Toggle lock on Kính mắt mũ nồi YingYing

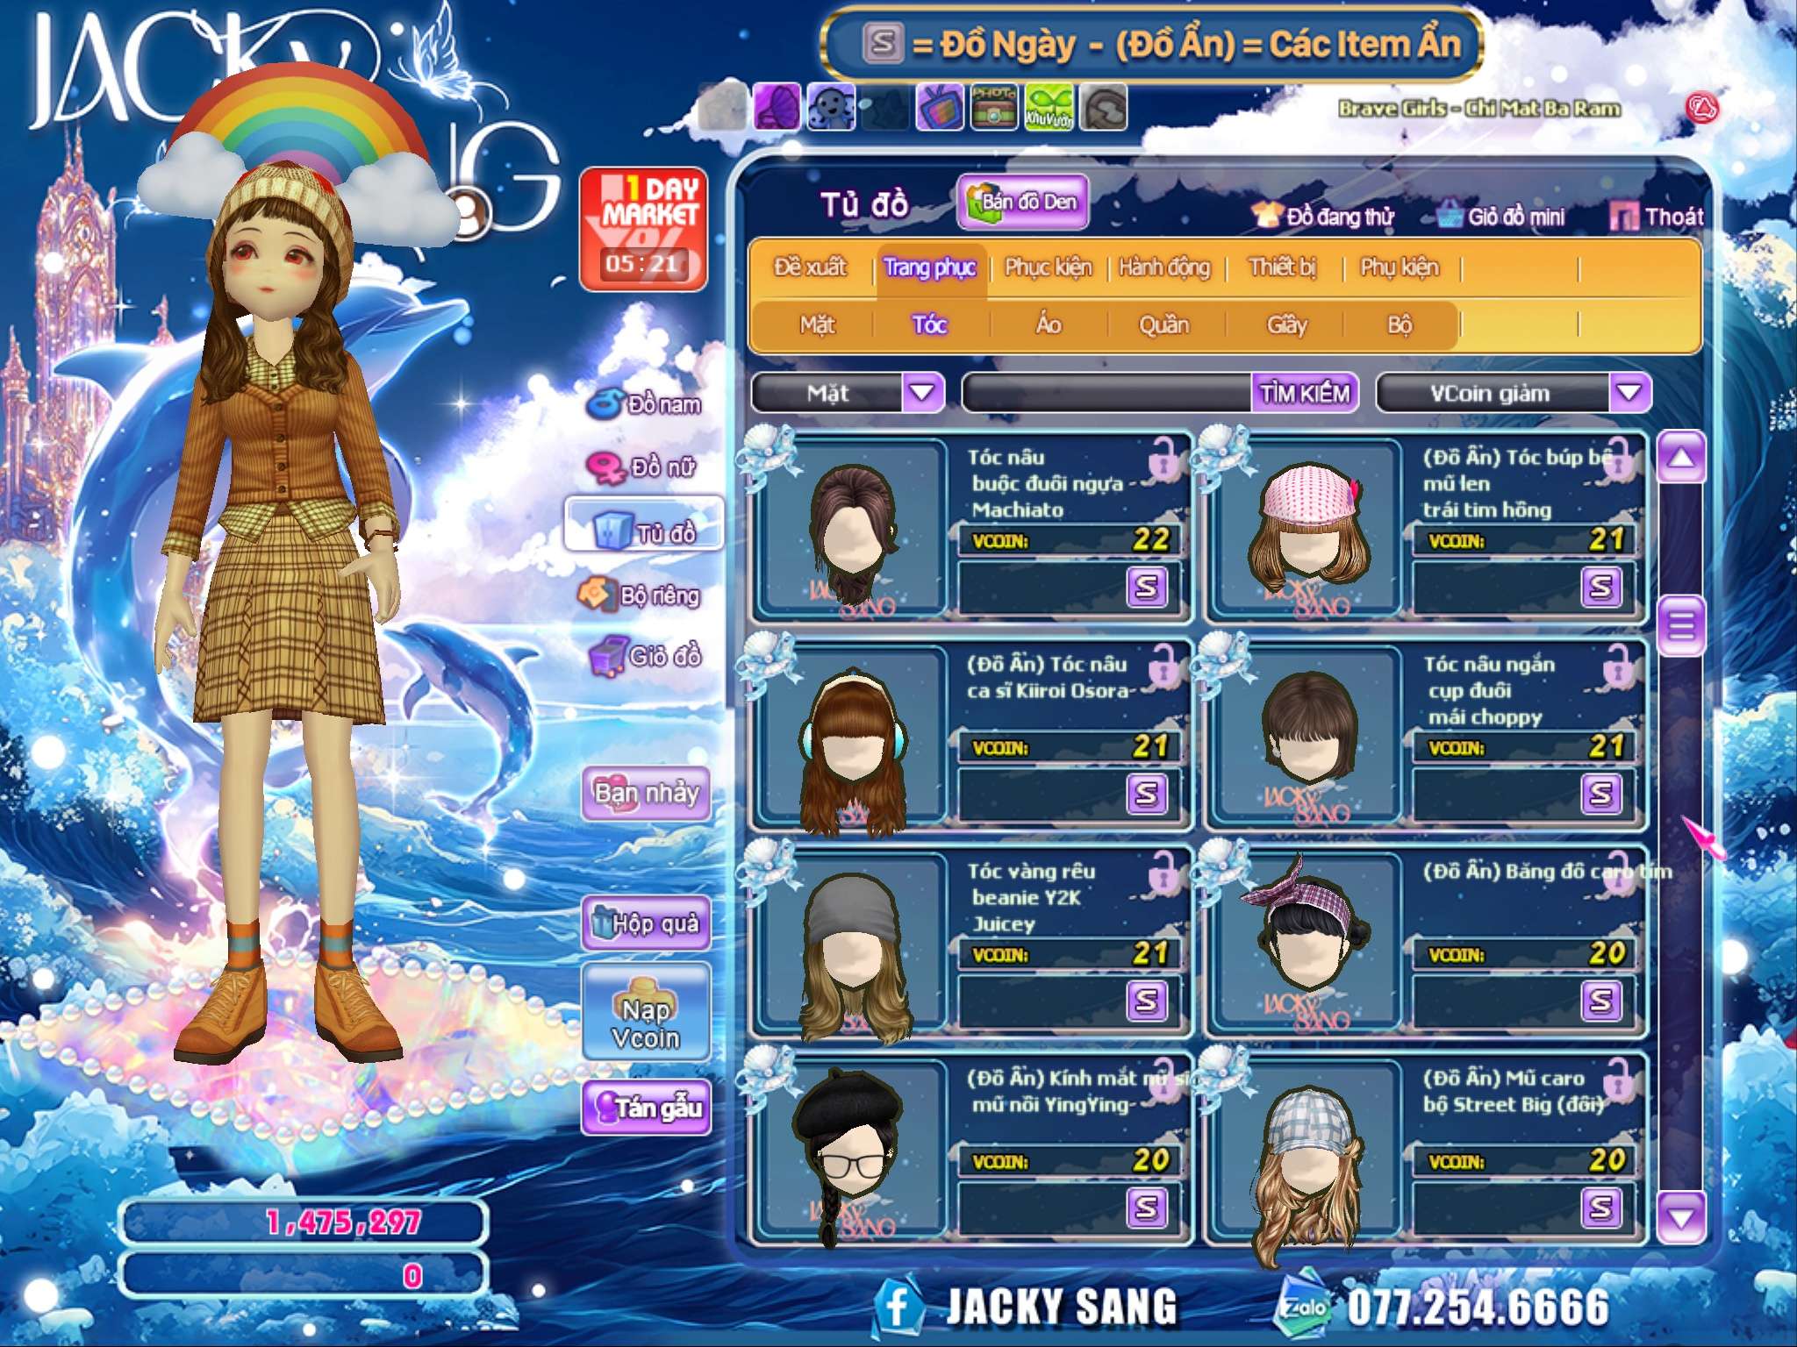point(1164,1080)
